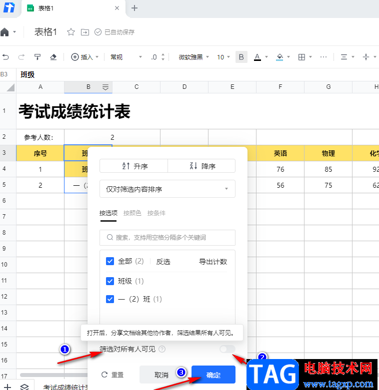Undo the last action
Image resolution: width=379 pixels, height=390 pixels.
coord(5,57)
